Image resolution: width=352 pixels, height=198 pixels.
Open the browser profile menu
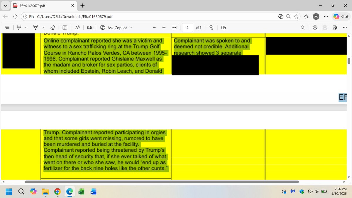(x=316, y=17)
